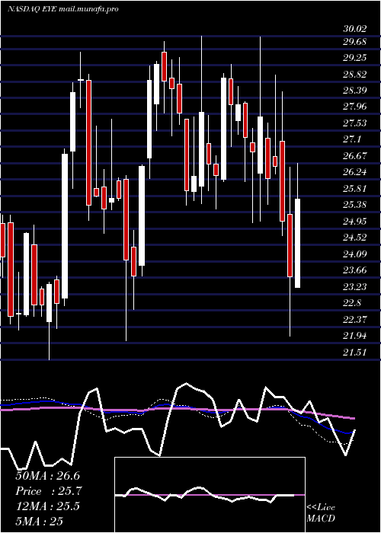Select the 25.81 price label
The image size is (381, 533).
coord(355,189)
